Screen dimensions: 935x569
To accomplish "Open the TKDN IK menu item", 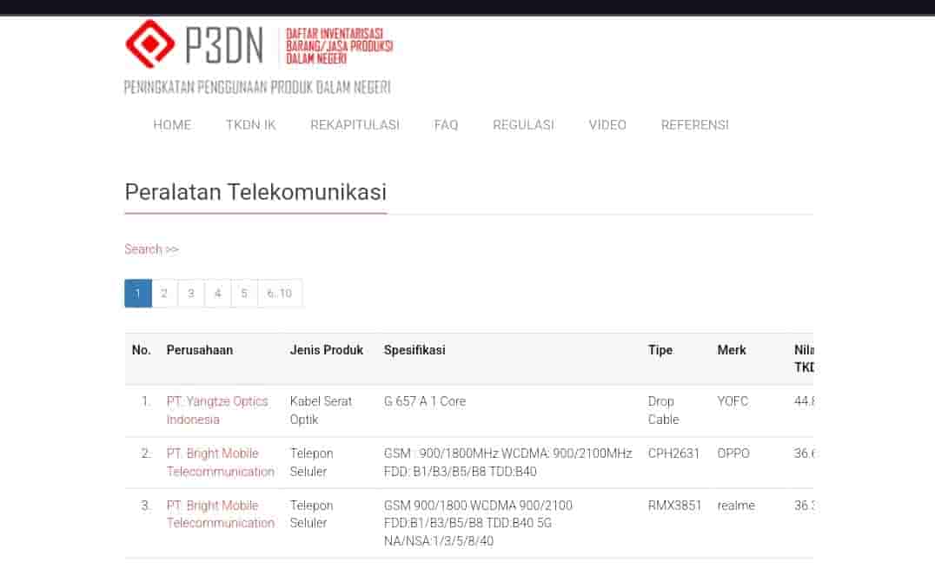I will [x=250, y=124].
